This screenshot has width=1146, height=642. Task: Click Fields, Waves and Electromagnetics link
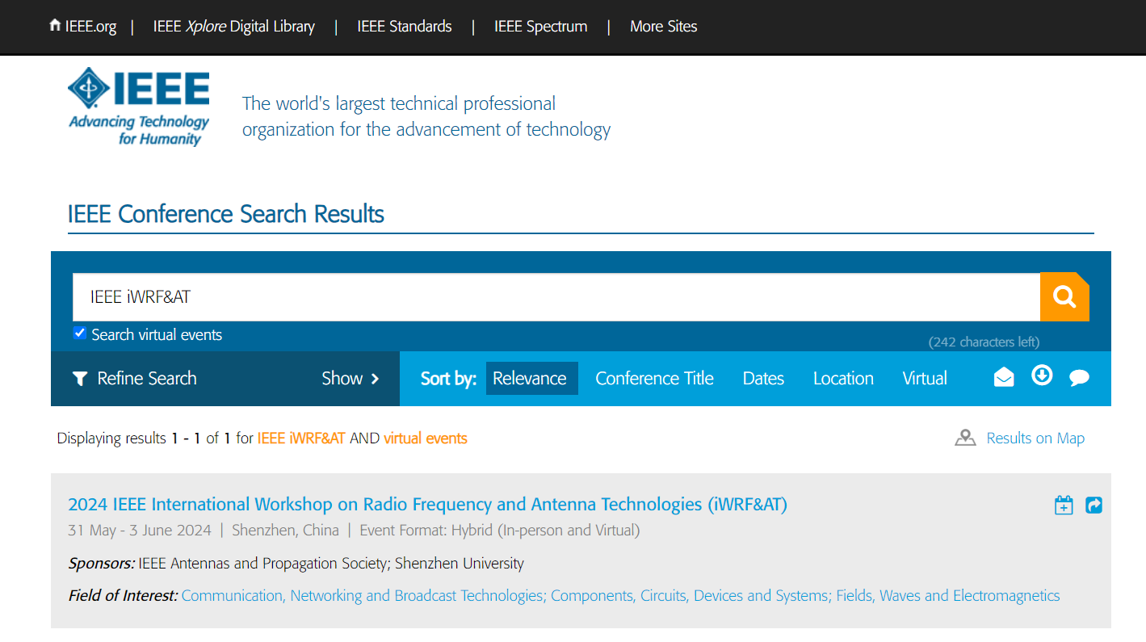coord(947,596)
